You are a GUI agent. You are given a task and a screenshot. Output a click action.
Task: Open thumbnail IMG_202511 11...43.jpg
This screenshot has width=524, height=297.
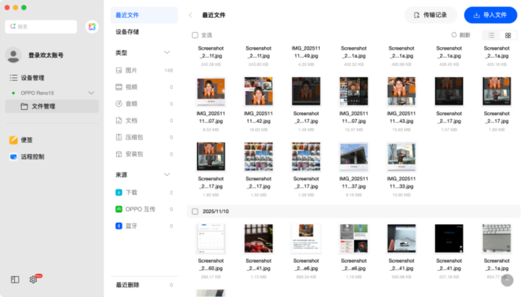[x=401, y=91]
